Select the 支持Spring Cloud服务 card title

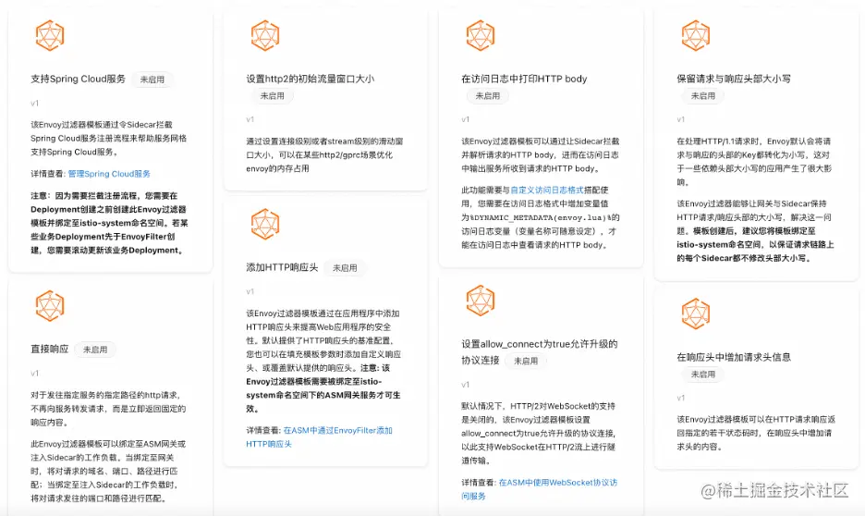click(x=79, y=79)
